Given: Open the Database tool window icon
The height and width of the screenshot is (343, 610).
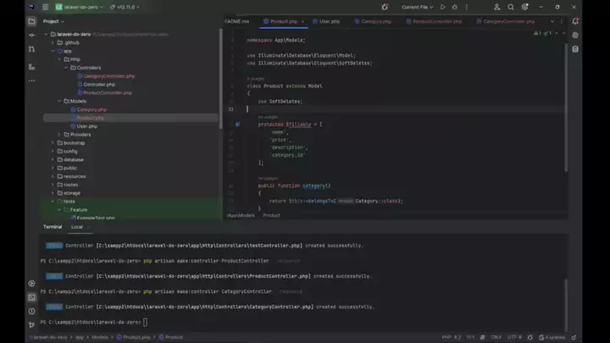Looking at the screenshot, I should 574,49.
